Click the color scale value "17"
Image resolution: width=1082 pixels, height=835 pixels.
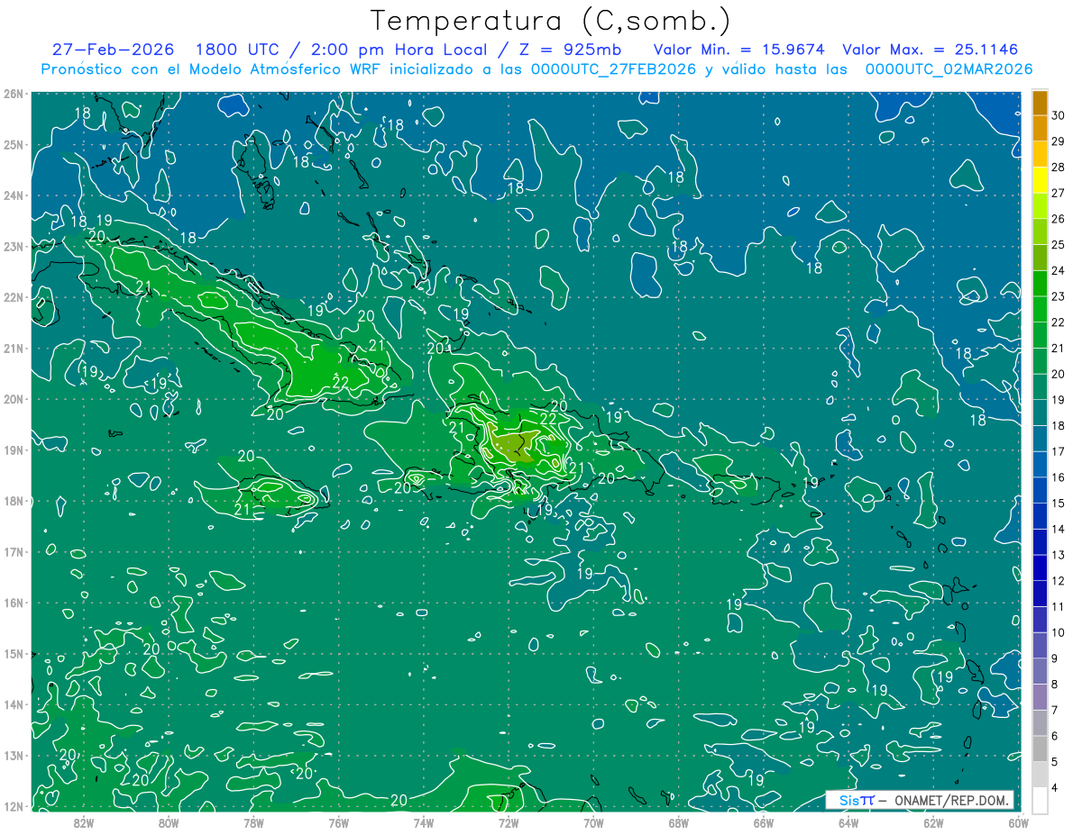point(1058,451)
